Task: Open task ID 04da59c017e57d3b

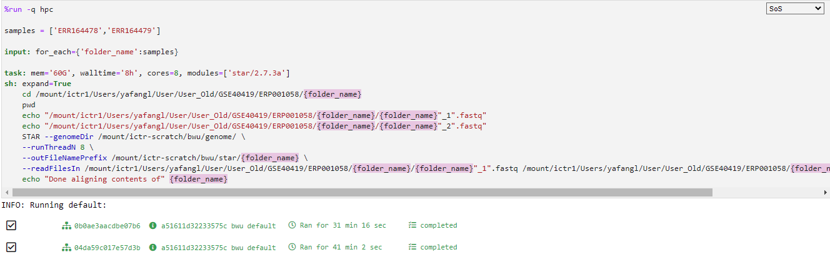Action: (107, 248)
